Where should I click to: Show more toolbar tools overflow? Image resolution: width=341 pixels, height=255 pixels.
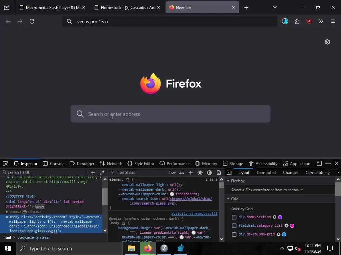(x=321, y=21)
